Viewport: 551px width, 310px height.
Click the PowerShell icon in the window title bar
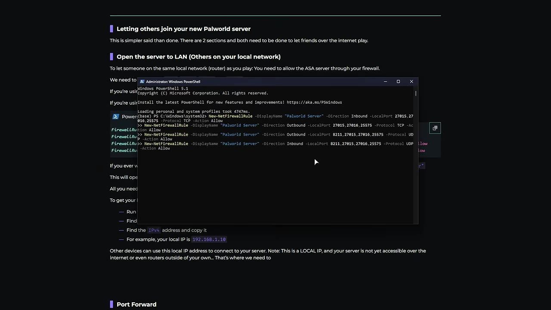point(142,81)
